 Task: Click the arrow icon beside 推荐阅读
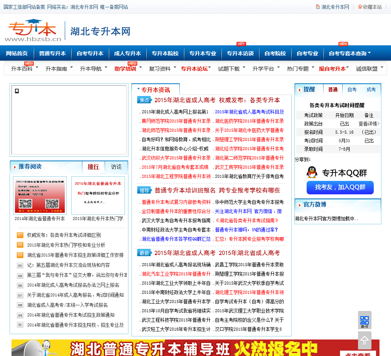pos(15,167)
